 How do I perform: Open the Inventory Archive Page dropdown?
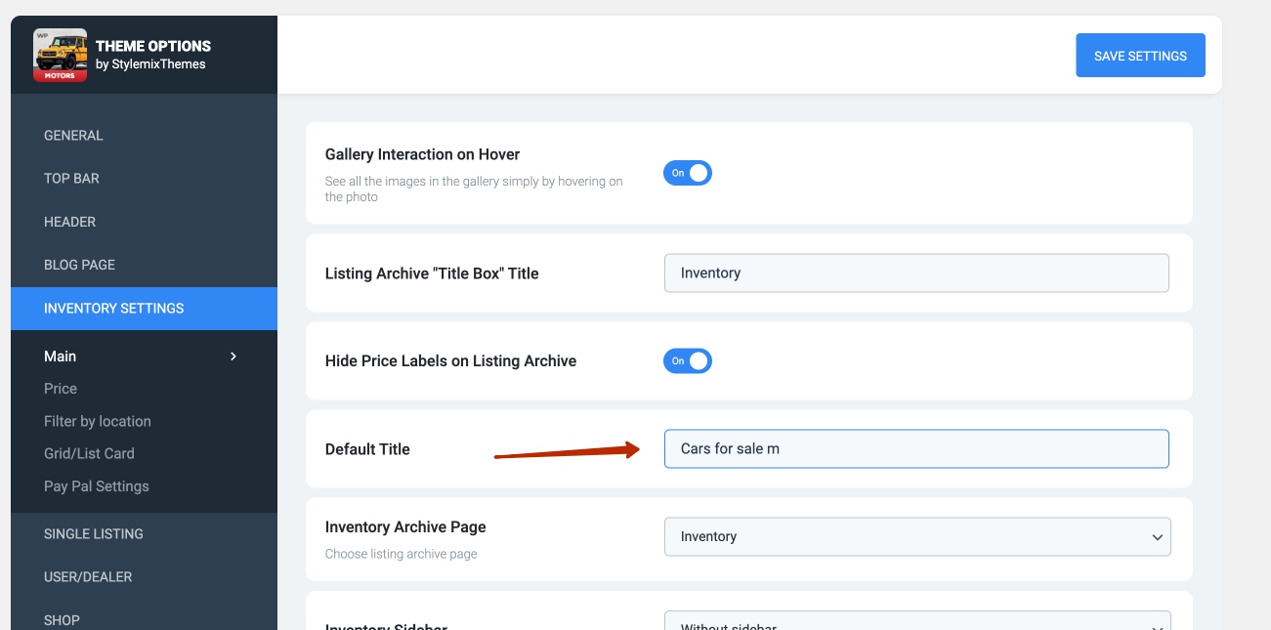click(916, 536)
